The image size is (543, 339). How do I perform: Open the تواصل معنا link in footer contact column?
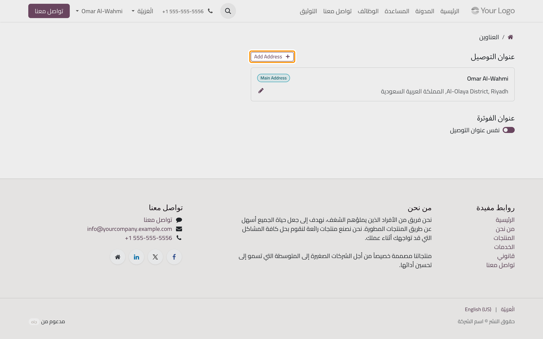[x=158, y=220]
